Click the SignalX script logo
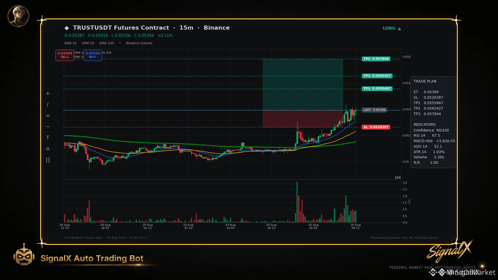The image size is (498, 280). click(450, 251)
